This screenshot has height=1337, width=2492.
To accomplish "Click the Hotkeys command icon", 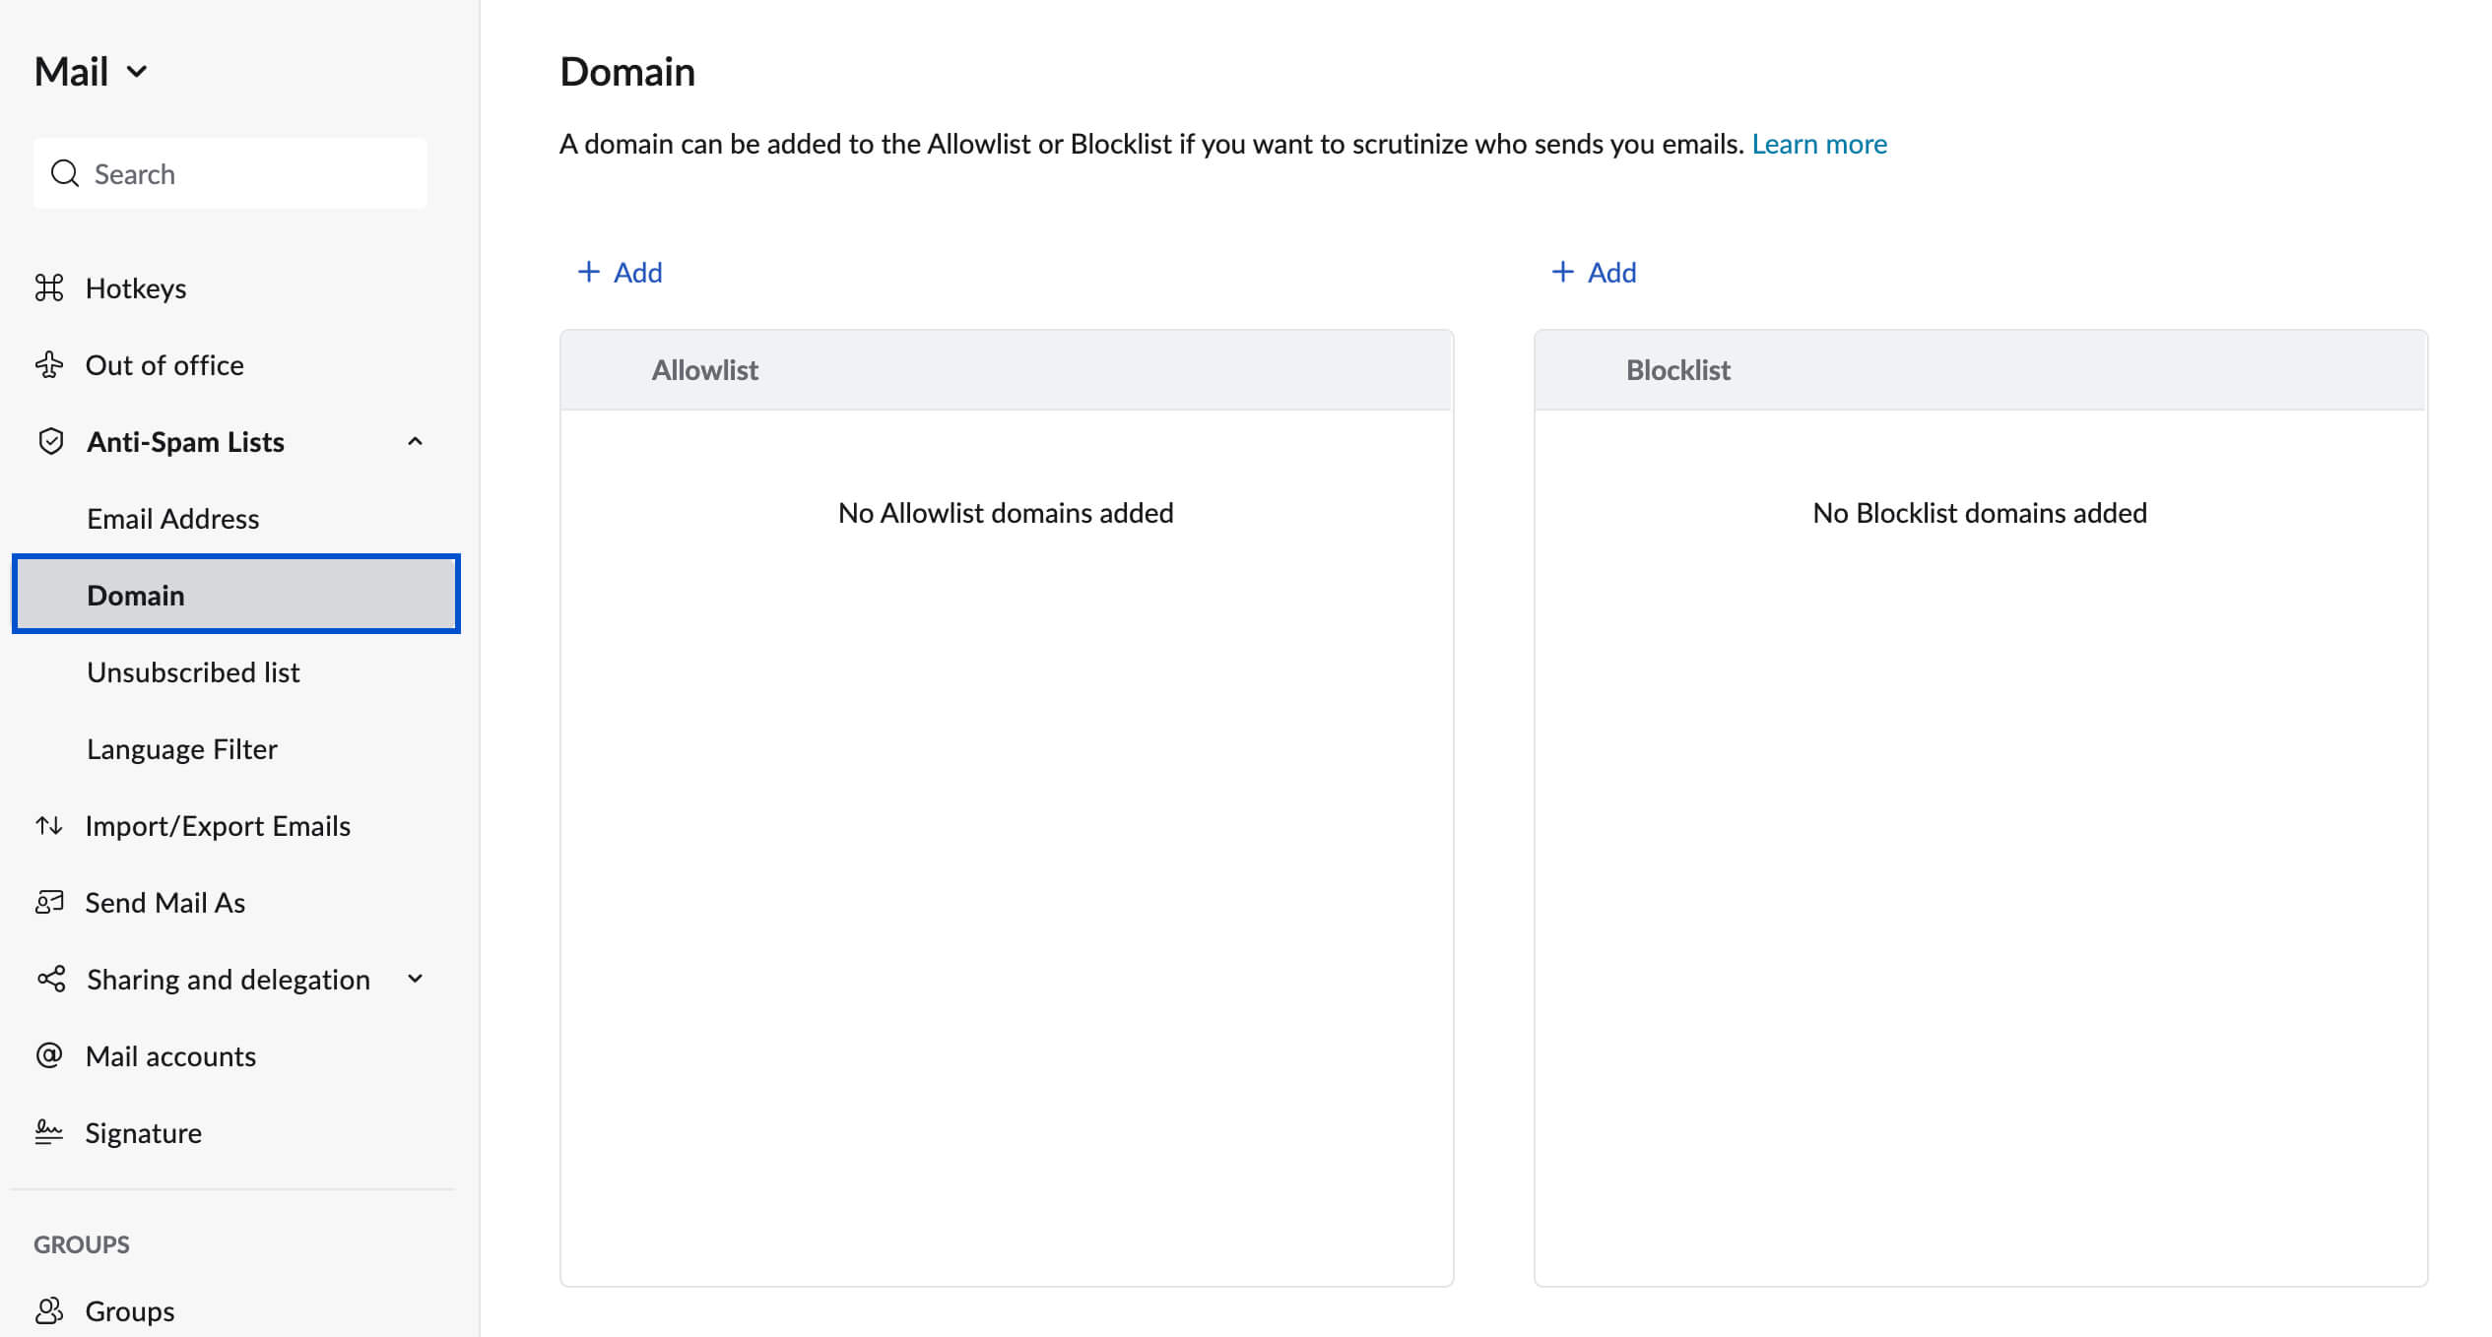I will [51, 287].
